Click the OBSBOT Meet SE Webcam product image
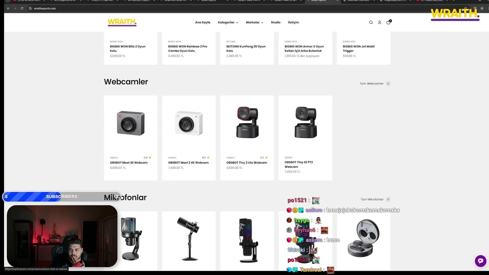This screenshot has height=275, width=489. click(x=131, y=123)
